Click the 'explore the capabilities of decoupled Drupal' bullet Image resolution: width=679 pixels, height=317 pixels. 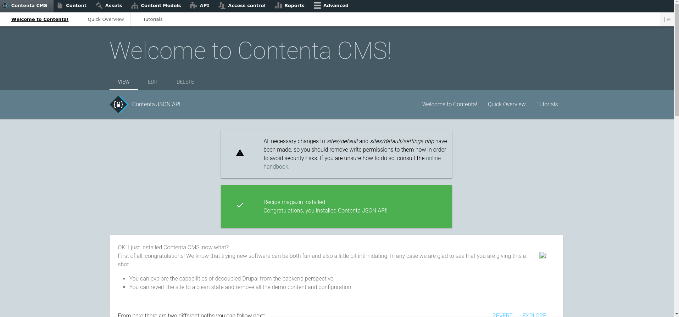tap(232, 279)
